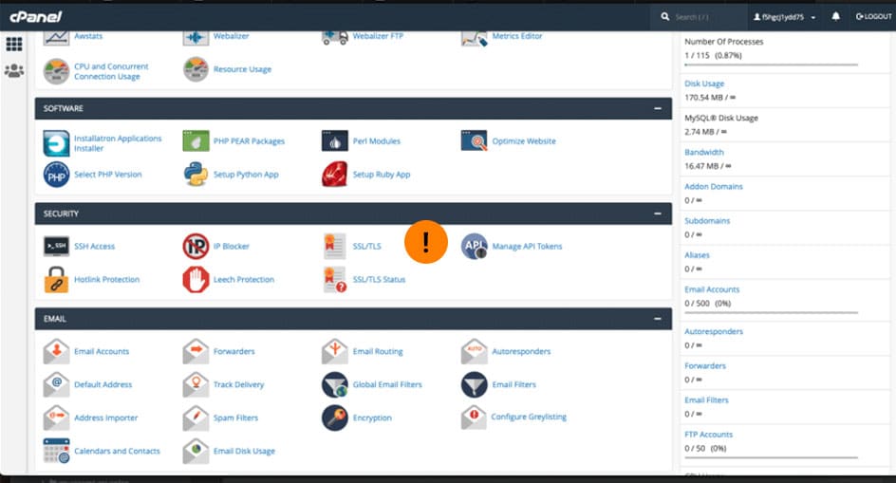Open the Subdomains statistics link
Viewport: 896px width, 483px height.
[x=707, y=221]
